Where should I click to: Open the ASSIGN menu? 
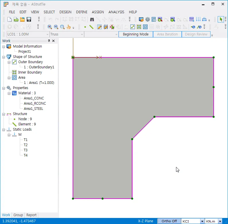pos(98,12)
